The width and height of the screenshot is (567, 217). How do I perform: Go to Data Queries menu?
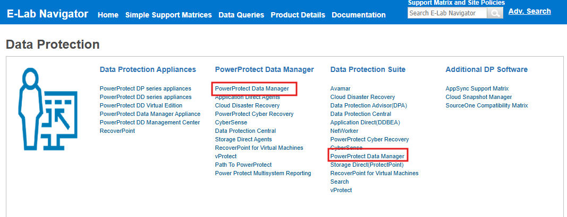[241, 15]
